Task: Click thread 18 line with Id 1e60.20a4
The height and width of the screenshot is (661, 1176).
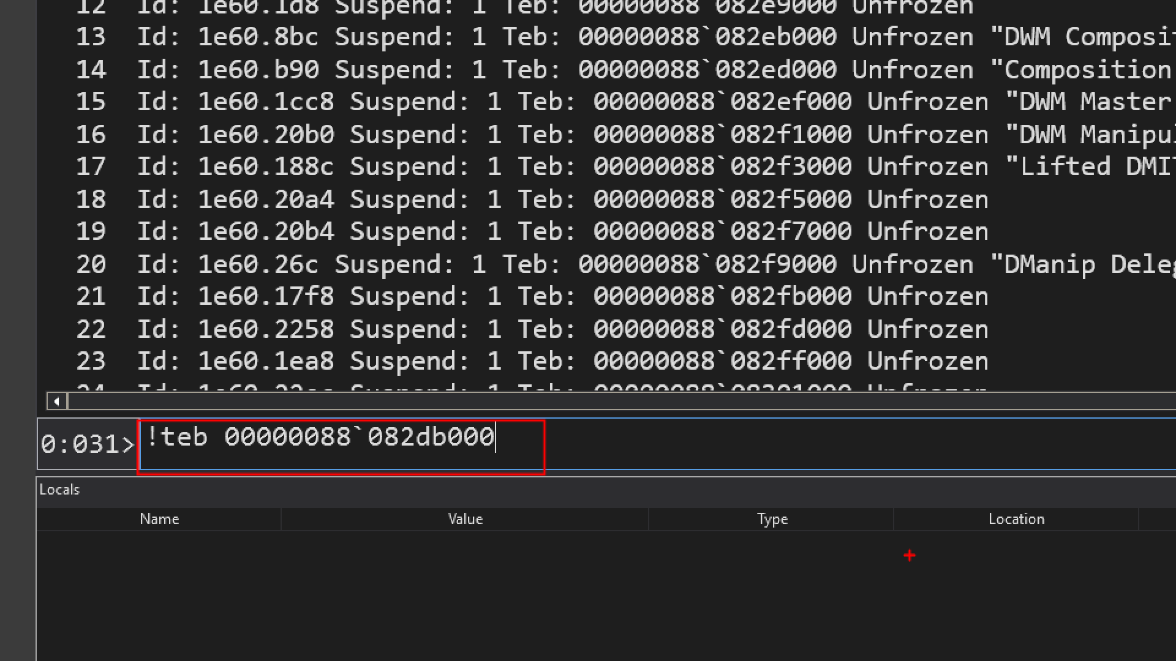Action: pos(532,200)
